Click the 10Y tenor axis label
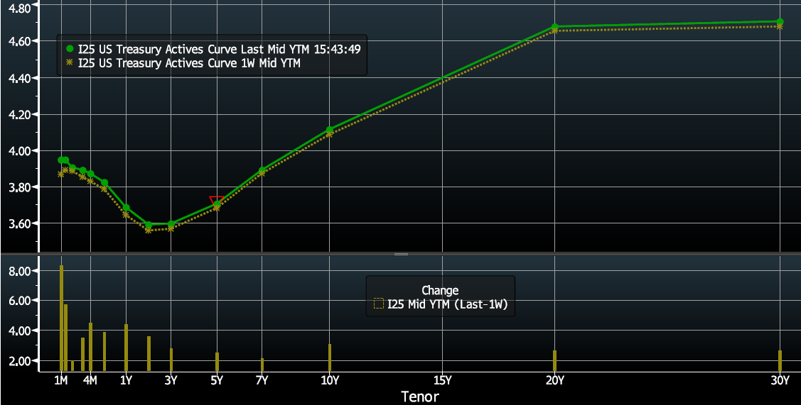This screenshot has height=405, width=801. [329, 380]
